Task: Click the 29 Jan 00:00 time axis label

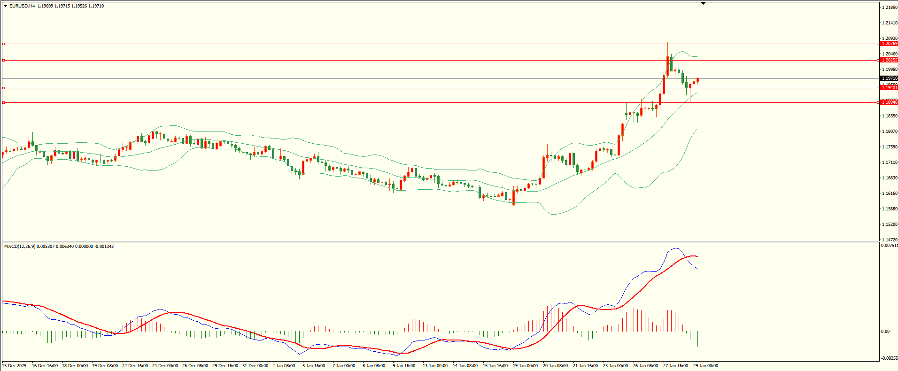Action: (705, 366)
